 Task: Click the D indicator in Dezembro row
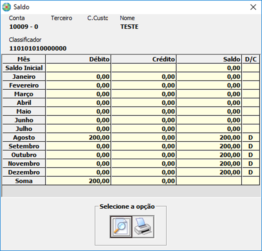coord(251,172)
